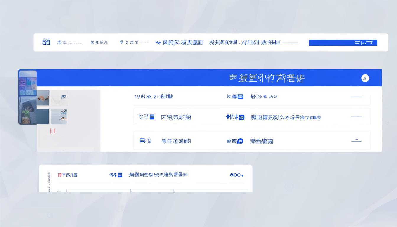The width and height of the screenshot is (397, 227).
Task: Select the third navigation item in the header
Action: point(98,42)
